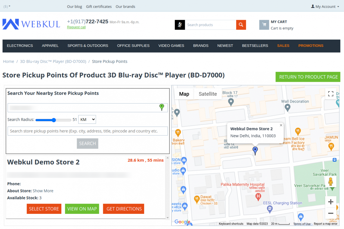Click the Webkul Demo Store 2 heading
344x229 pixels.
43,162
